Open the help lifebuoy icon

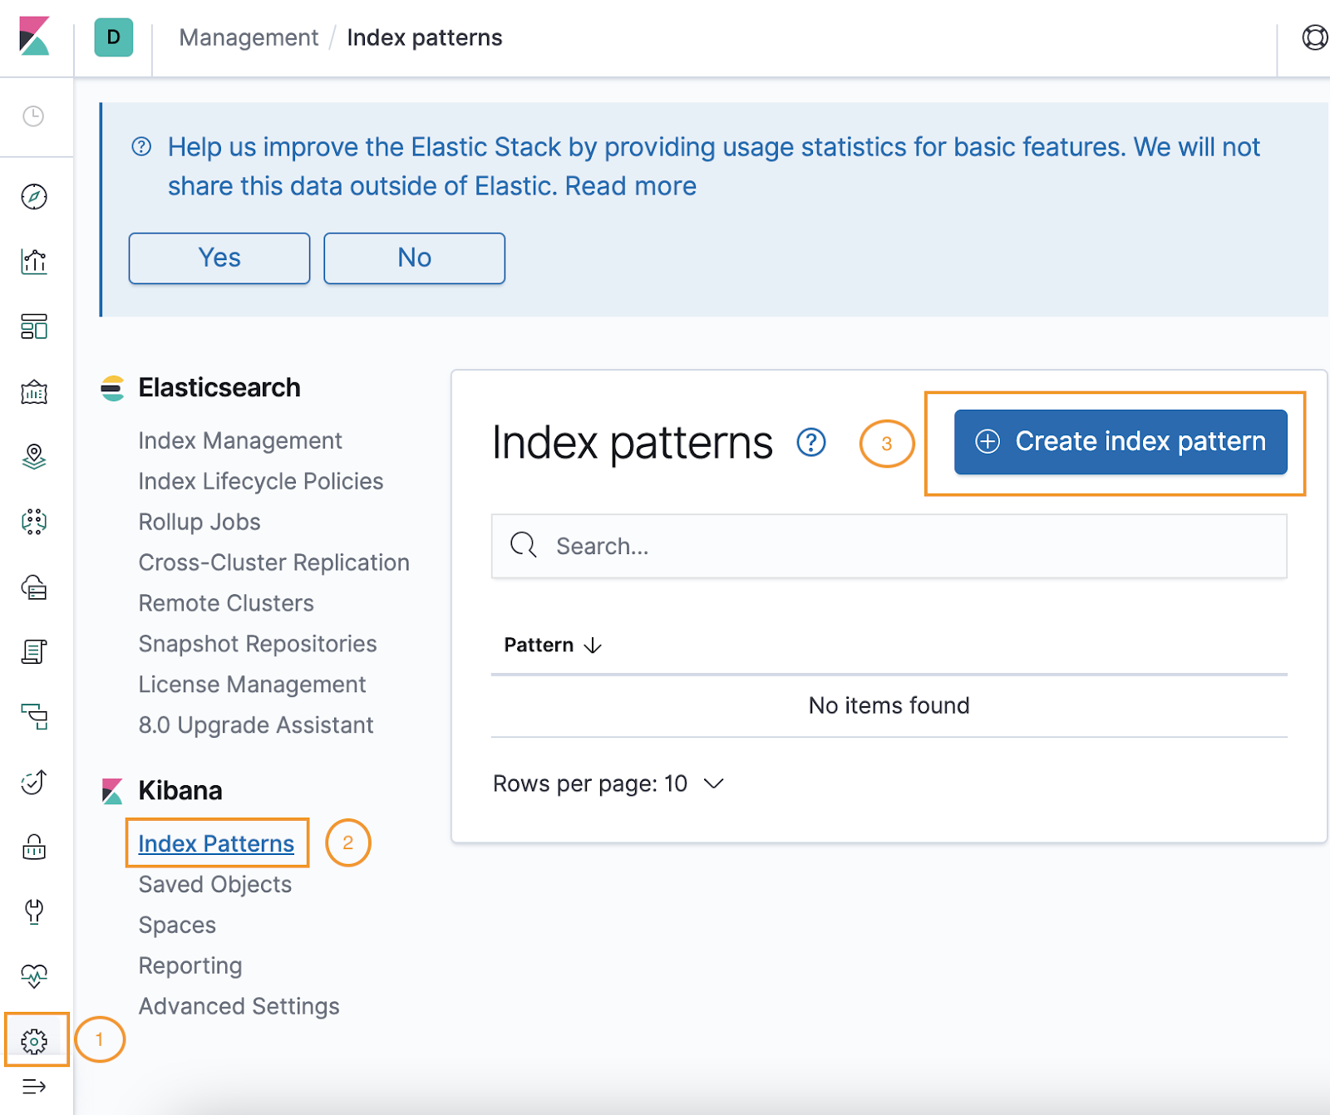pos(1314,37)
